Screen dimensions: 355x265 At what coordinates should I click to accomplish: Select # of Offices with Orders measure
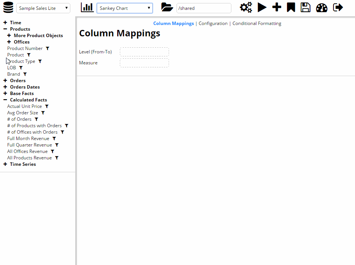(x=33, y=132)
